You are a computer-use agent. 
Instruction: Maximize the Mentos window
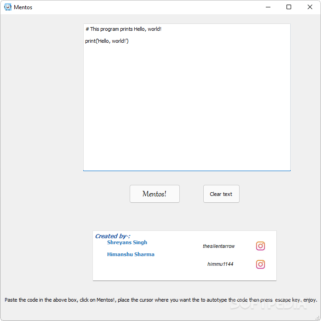(289, 7)
